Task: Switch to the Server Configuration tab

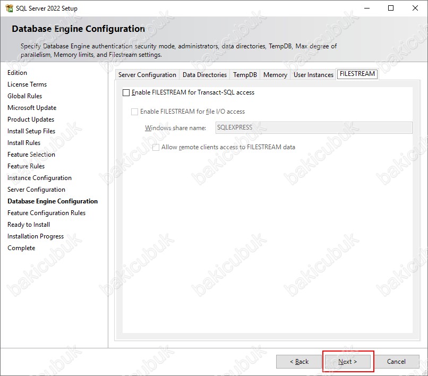Action: (x=147, y=75)
